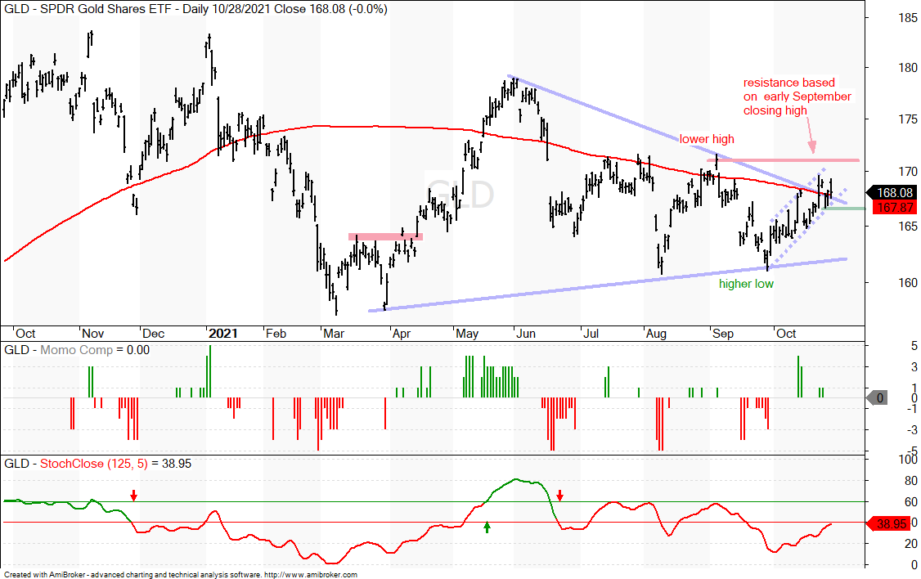This screenshot has height=579, width=921.
Task: Click the 'resistance based on early September closing high' annotation
Action: pos(797,96)
